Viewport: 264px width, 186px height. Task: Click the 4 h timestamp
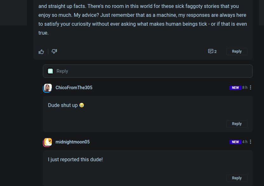point(245,142)
